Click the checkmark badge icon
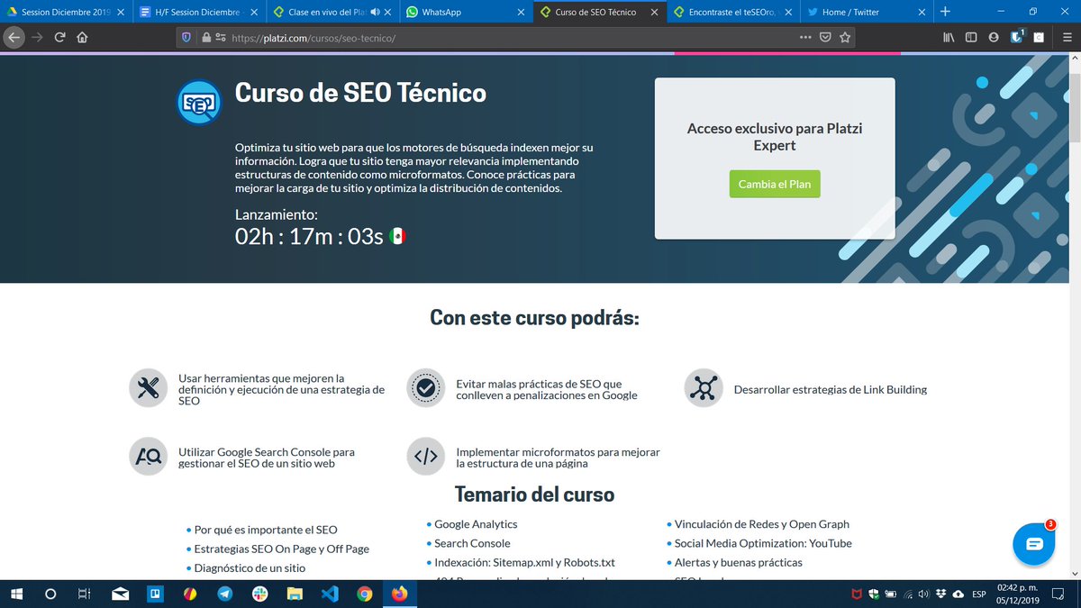This screenshot has height=608, width=1081. (426, 387)
